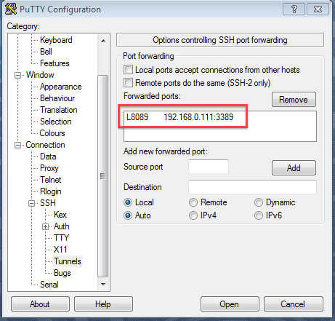Click the Remove button
This screenshot has width=335, height=321.
pos(294,100)
